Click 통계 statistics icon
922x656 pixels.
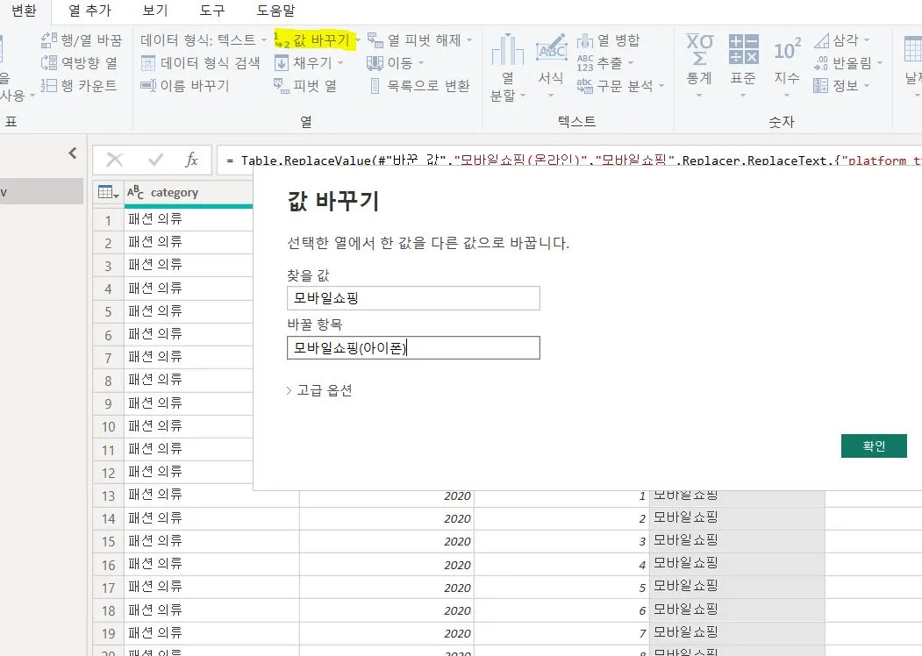[x=699, y=51]
